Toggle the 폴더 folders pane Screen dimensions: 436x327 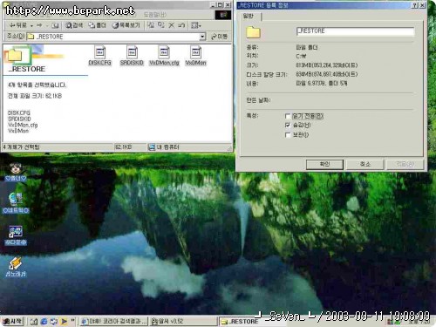coord(97,25)
